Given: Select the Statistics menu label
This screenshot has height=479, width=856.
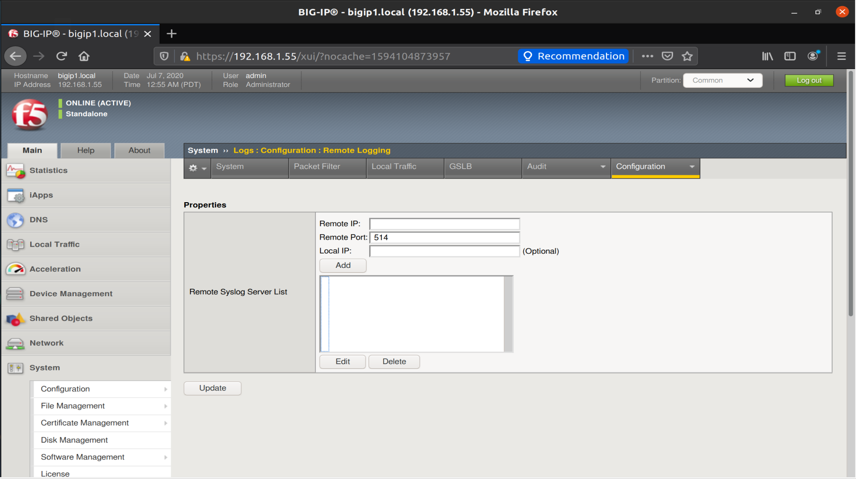Looking at the screenshot, I should 49,171.
